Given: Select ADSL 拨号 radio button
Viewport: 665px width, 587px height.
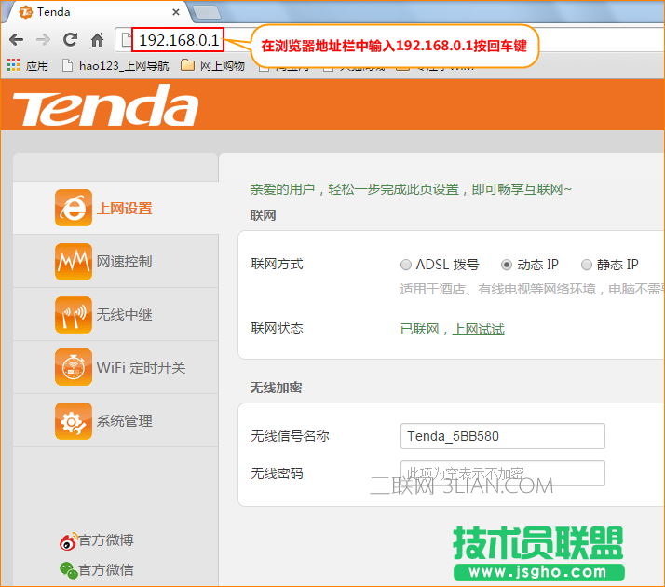Looking at the screenshot, I should pyautogui.click(x=406, y=265).
